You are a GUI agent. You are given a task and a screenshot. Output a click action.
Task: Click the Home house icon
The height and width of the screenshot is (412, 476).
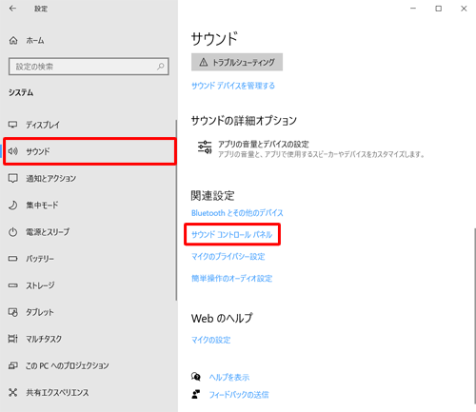13,40
